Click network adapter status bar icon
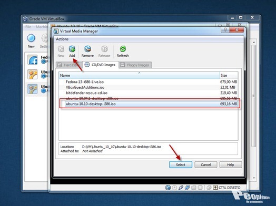 point(187,188)
